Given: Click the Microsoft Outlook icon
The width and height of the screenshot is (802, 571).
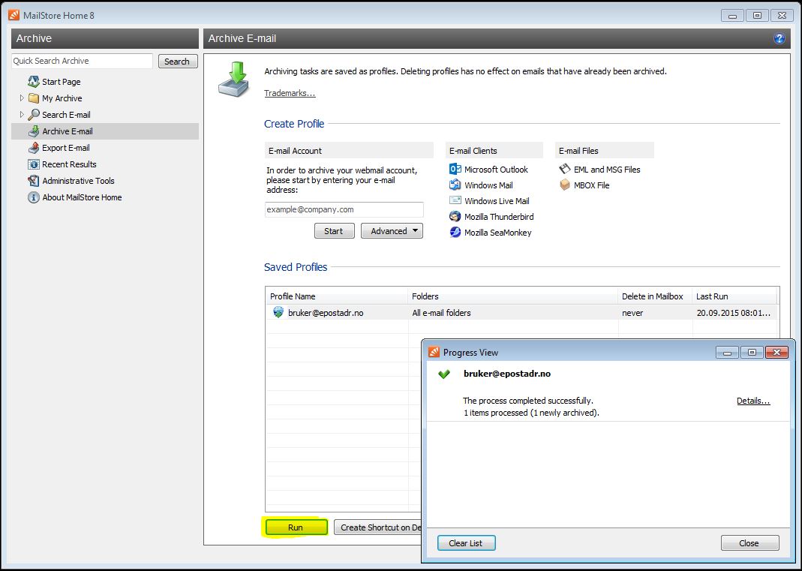Looking at the screenshot, I should (455, 170).
